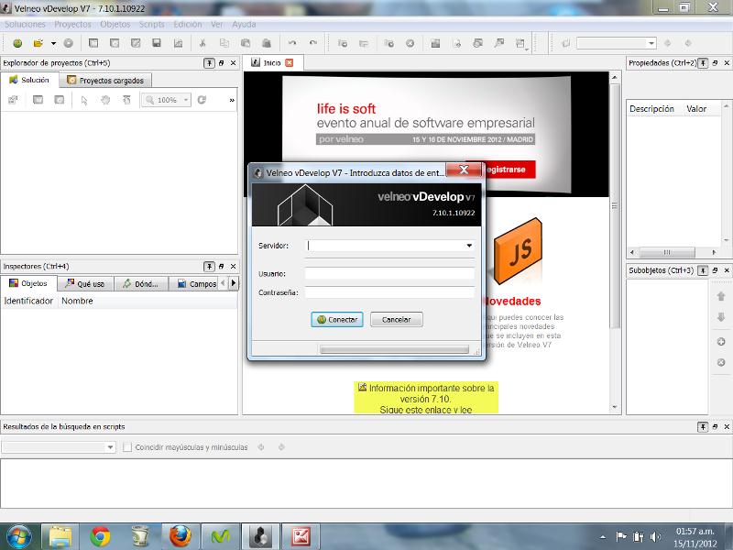This screenshot has width=733, height=550.
Task: Click the green connect icon in main toolbar
Action: click(x=17, y=43)
